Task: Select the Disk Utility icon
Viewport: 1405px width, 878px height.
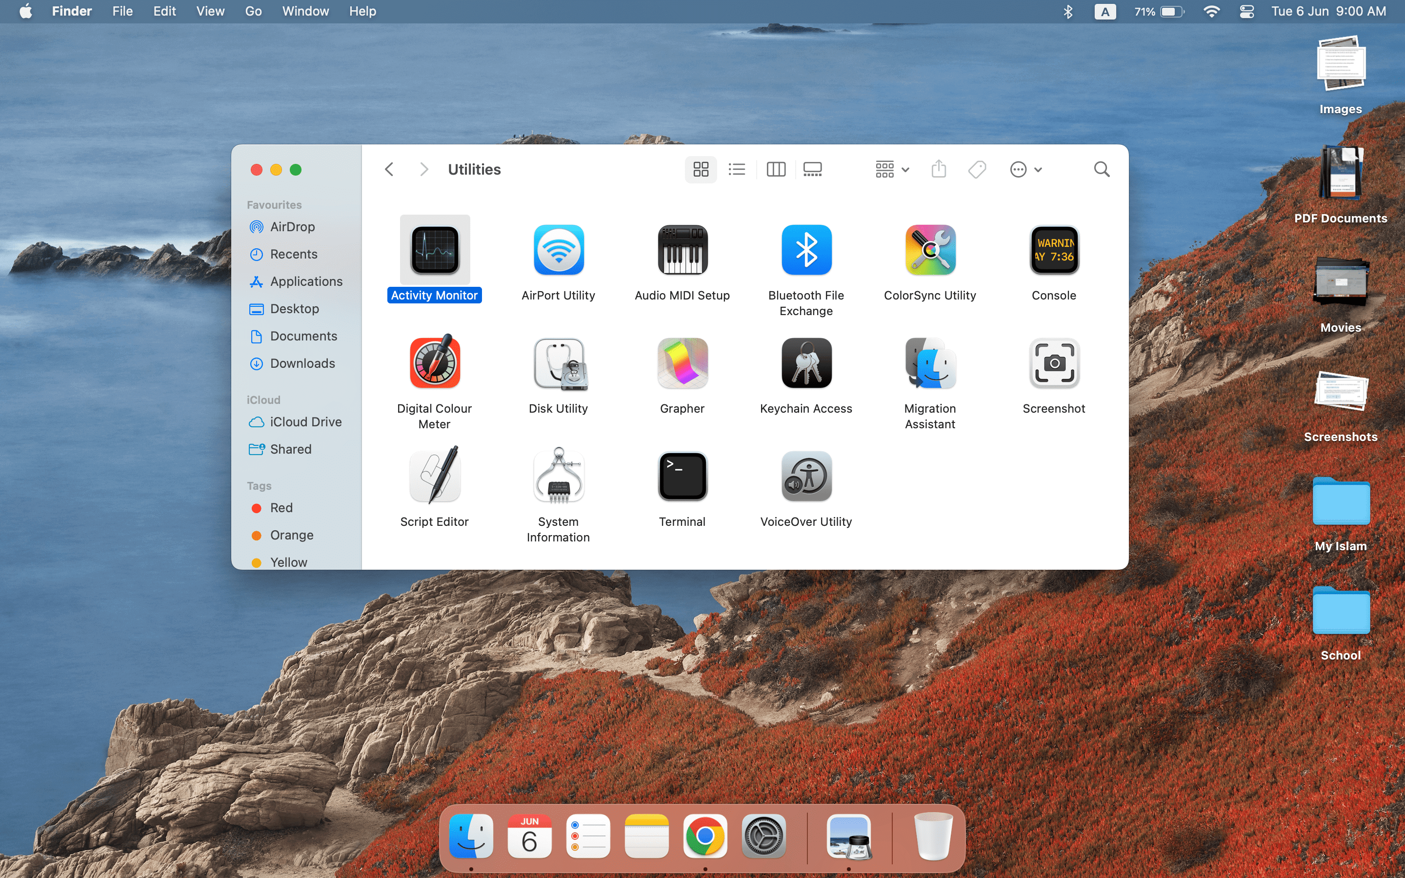Action: point(559,363)
